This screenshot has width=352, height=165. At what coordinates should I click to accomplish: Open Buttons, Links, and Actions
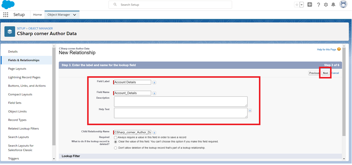(x=27, y=86)
